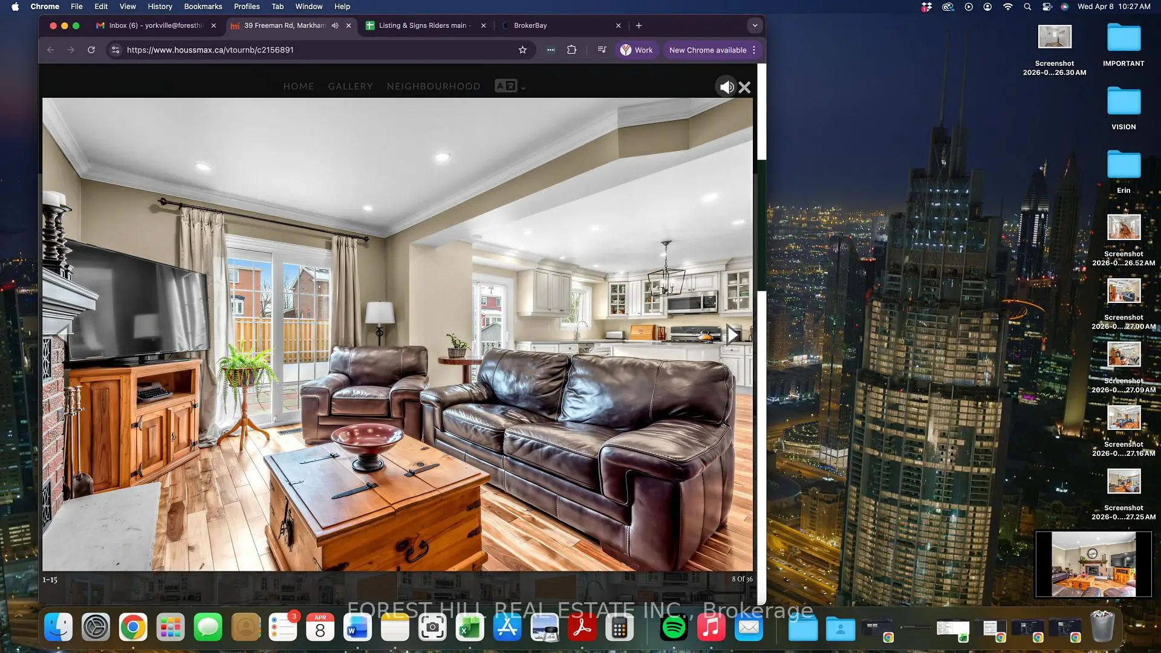This screenshot has height=653, width=1161.
Task: Open the Chrome extensions puzzle icon
Action: (571, 50)
